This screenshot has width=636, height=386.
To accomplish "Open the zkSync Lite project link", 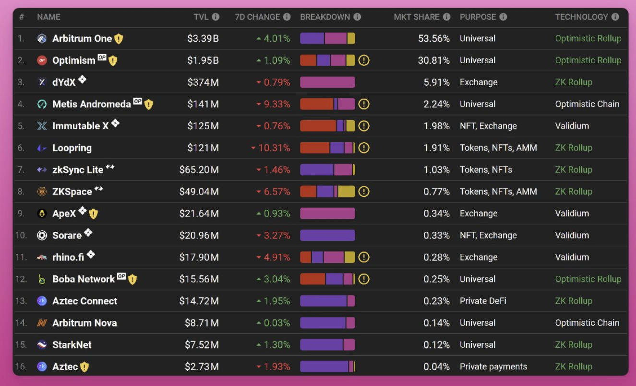I will 78,170.
